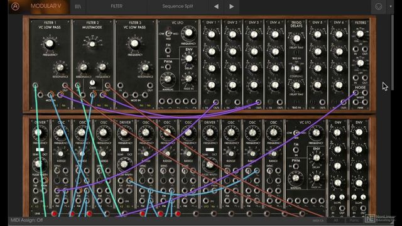
Task: Click Filter 3 audio IN jack
Action: coord(120,85)
